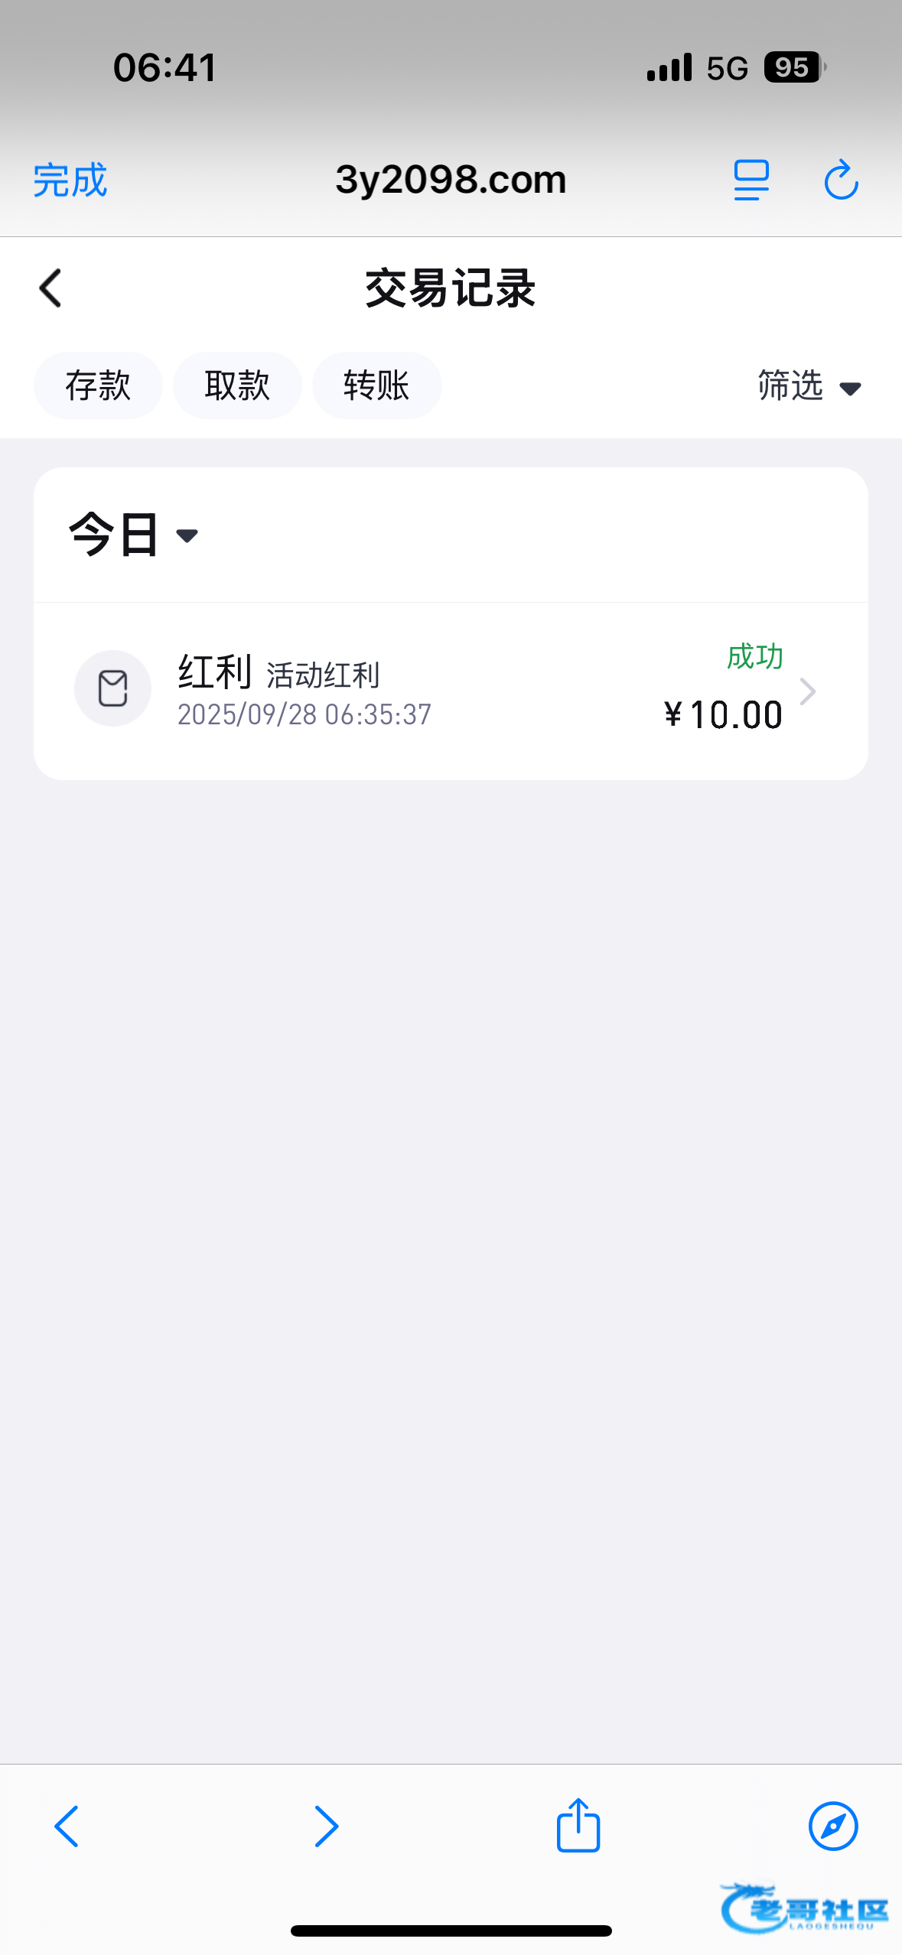Open the 筛选 dropdown
902x1955 pixels.
coord(809,386)
